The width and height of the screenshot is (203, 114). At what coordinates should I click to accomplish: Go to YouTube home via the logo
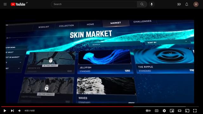(18, 4)
